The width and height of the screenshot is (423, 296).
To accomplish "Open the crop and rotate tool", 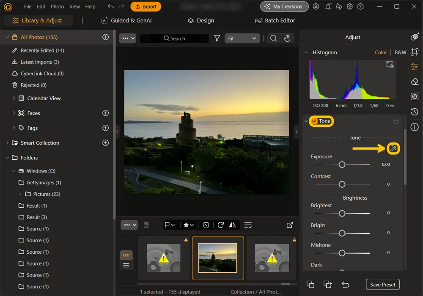I will tap(415, 52).
